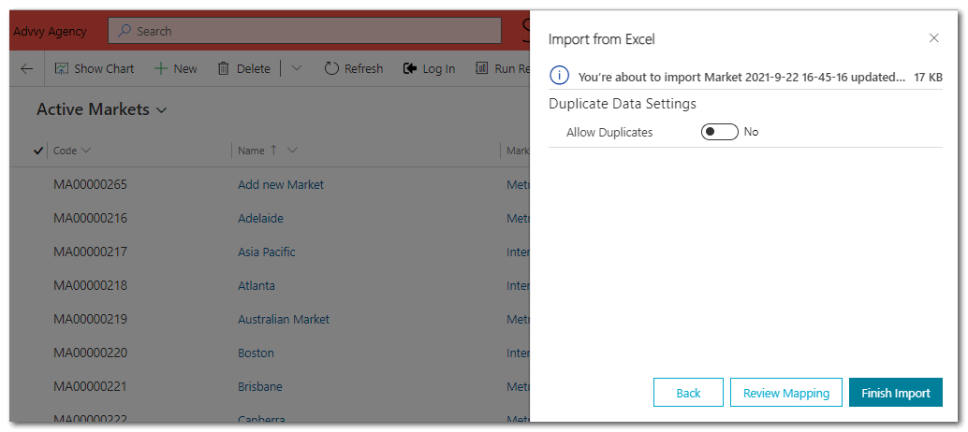The height and width of the screenshot is (432, 968).
Task: Click the Finish Import button
Action: click(895, 393)
